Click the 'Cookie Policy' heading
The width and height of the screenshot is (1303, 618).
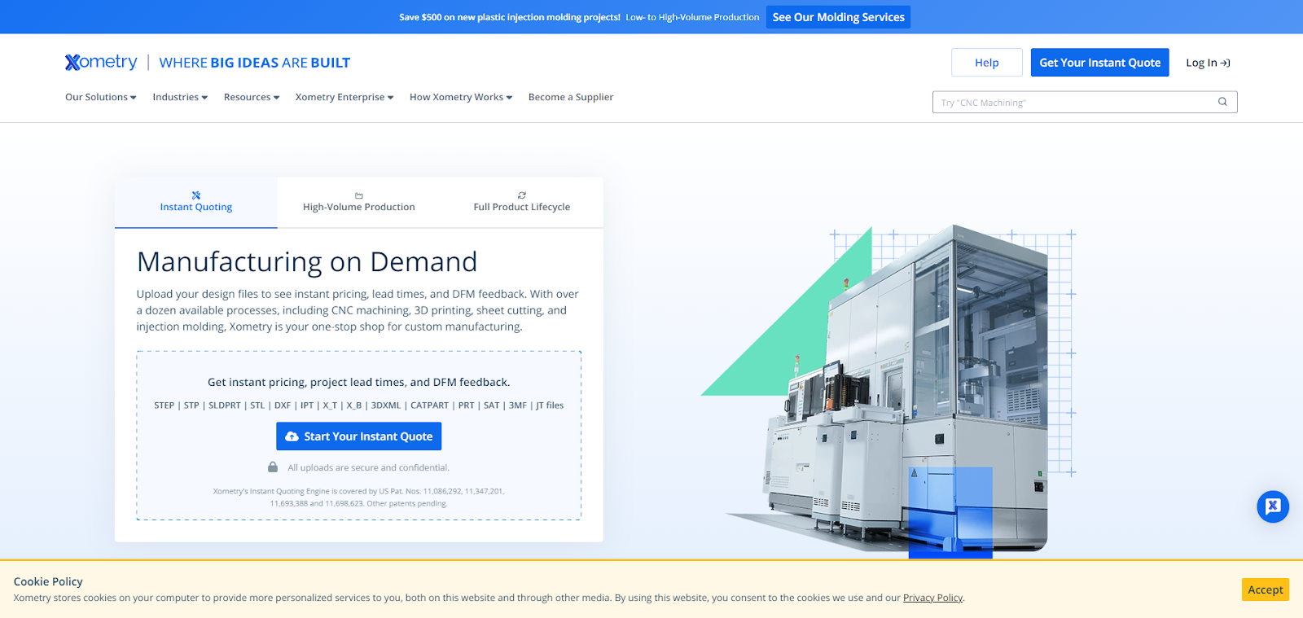pos(48,581)
